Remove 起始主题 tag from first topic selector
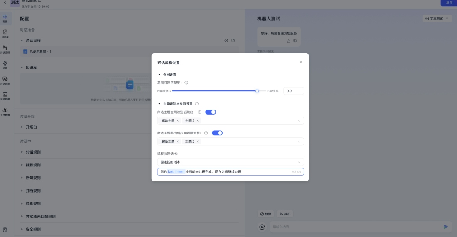Viewport: 457px width, 237px height. click(x=177, y=120)
